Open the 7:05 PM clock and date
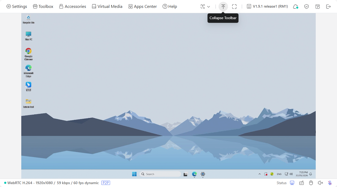 pos(302,174)
